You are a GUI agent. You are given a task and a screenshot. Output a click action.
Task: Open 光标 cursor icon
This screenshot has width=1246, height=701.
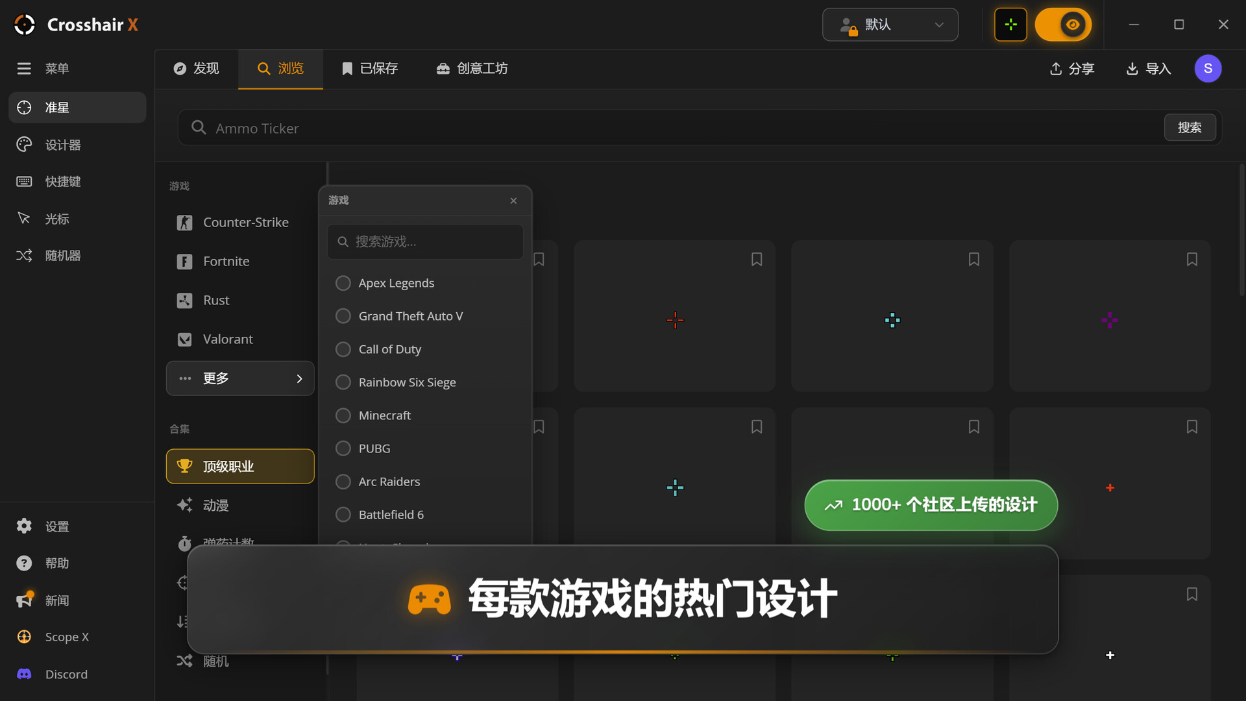click(24, 218)
